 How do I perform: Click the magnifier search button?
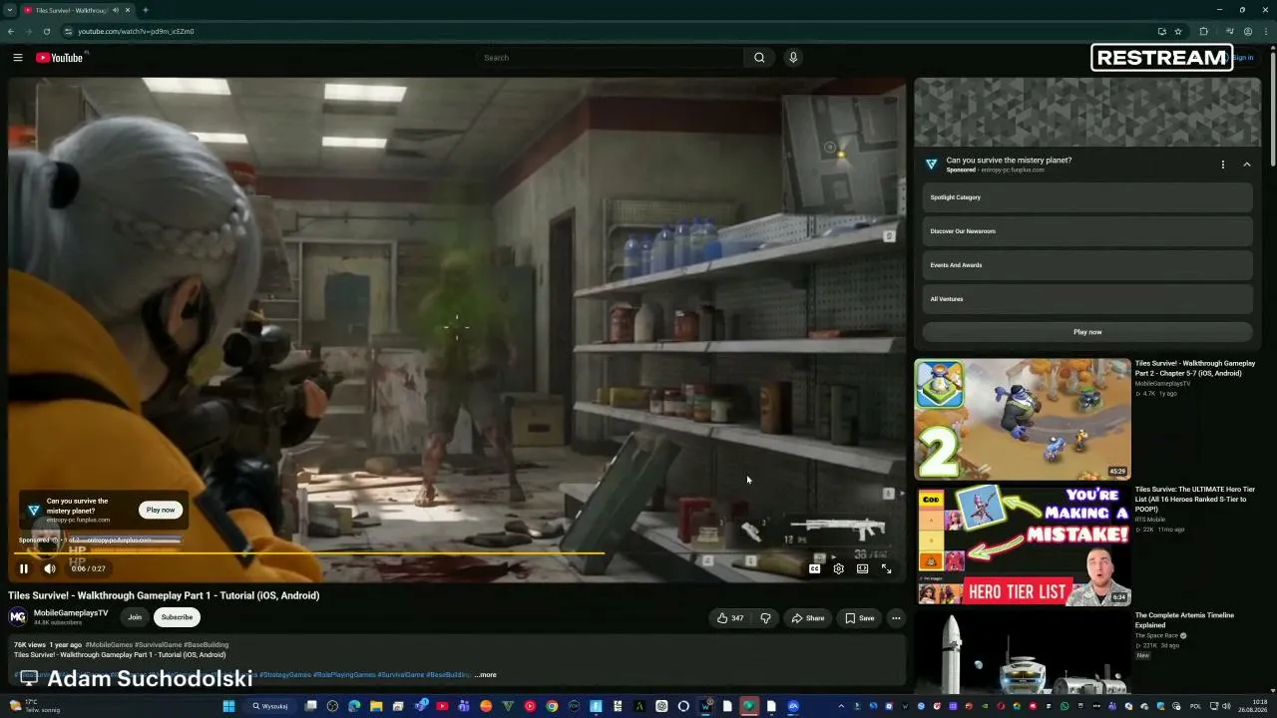click(x=759, y=58)
